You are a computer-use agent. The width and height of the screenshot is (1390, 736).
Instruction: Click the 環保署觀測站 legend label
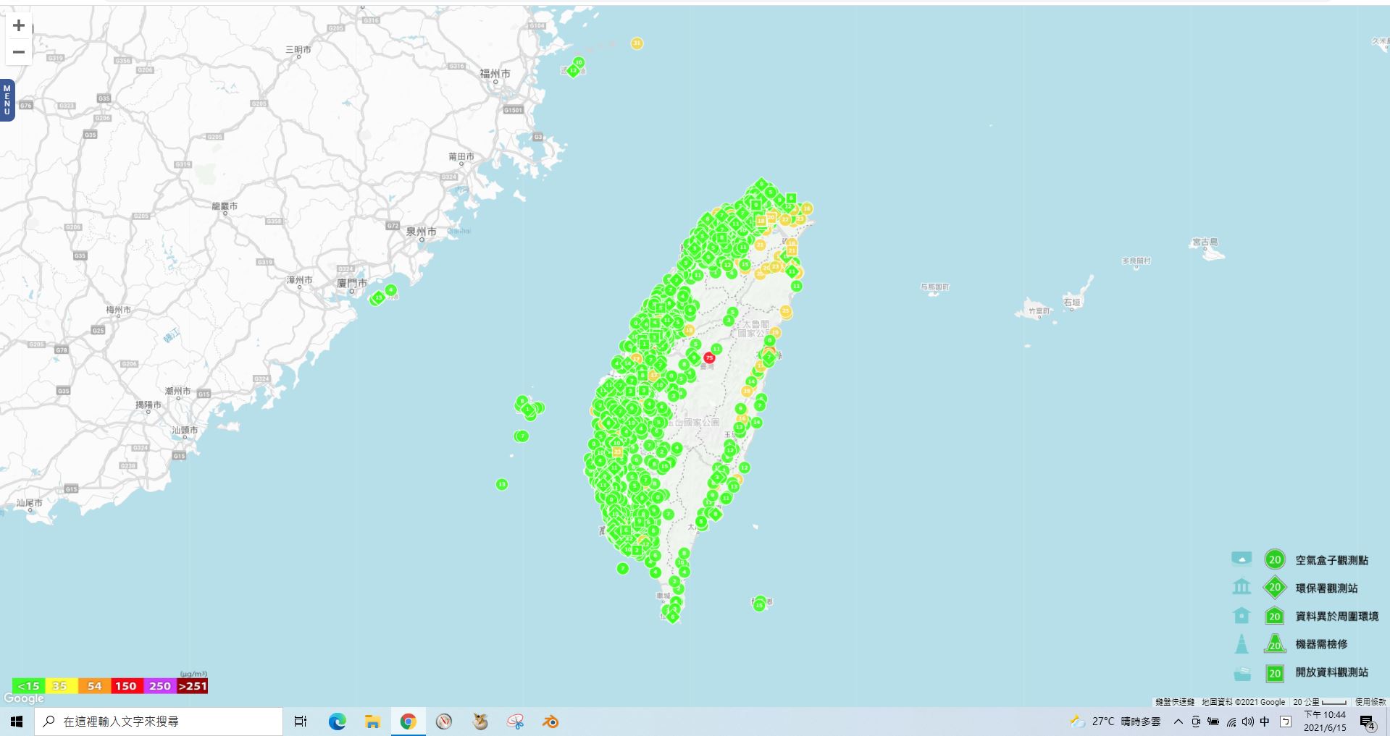tap(1326, 588)
